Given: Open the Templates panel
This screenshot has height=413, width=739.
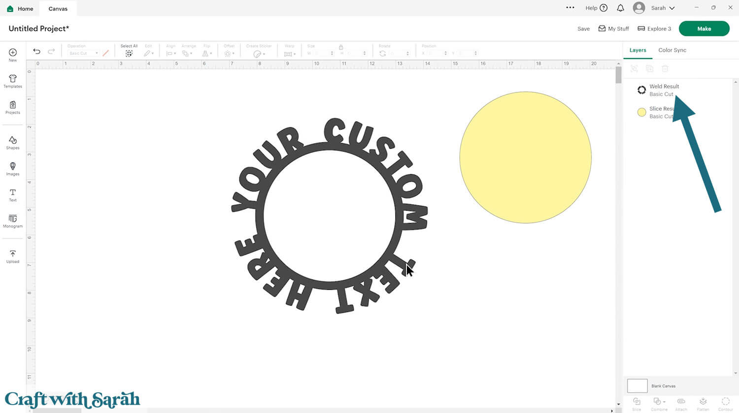Looking at the screenshot, I should point(13,81).
